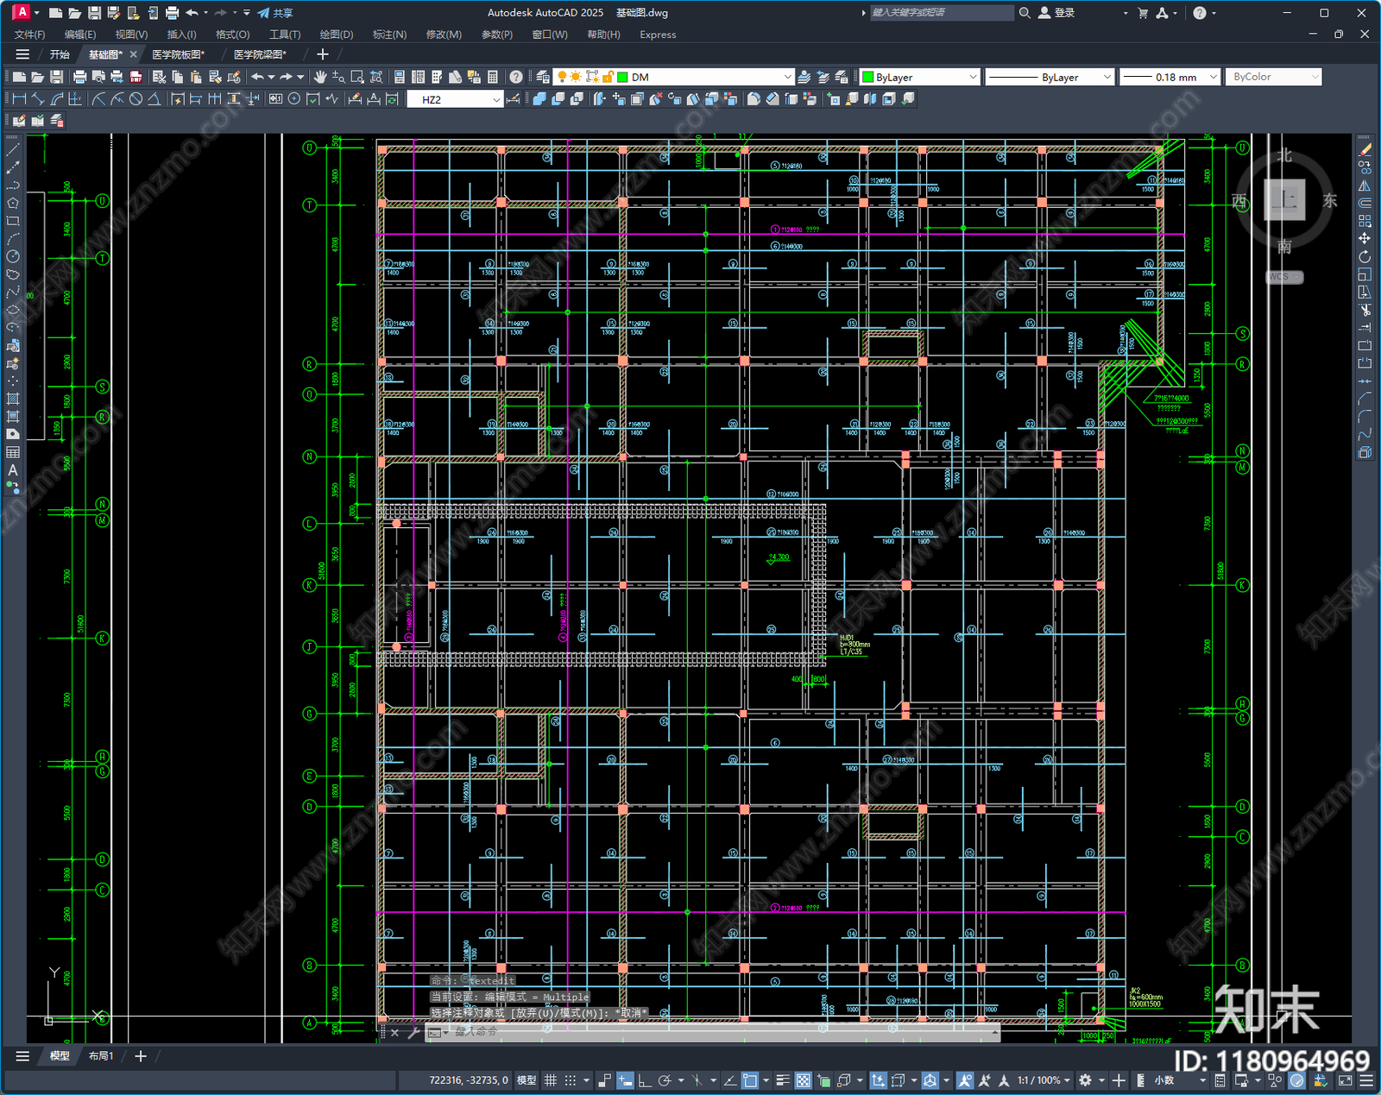
Task: Toggle lineweight display in status bar
Action: [783, 1080]
